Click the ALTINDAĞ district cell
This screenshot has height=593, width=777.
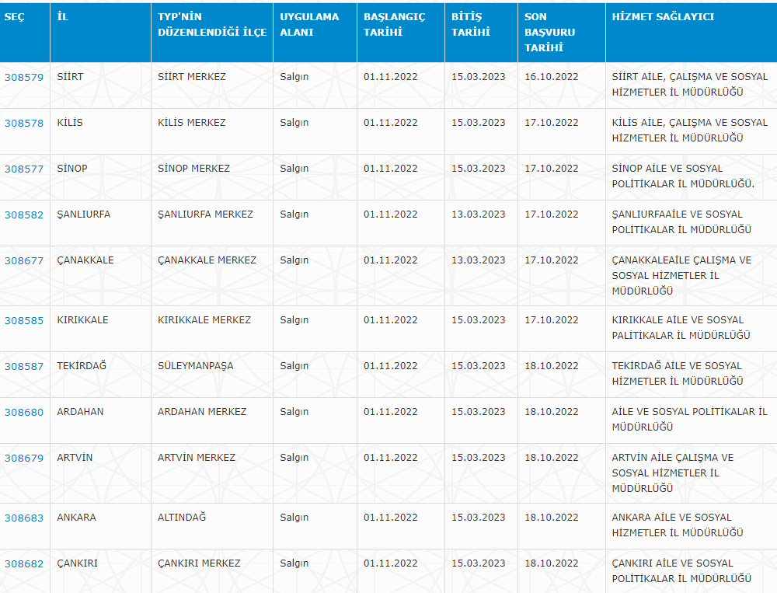tap(212, 526)
